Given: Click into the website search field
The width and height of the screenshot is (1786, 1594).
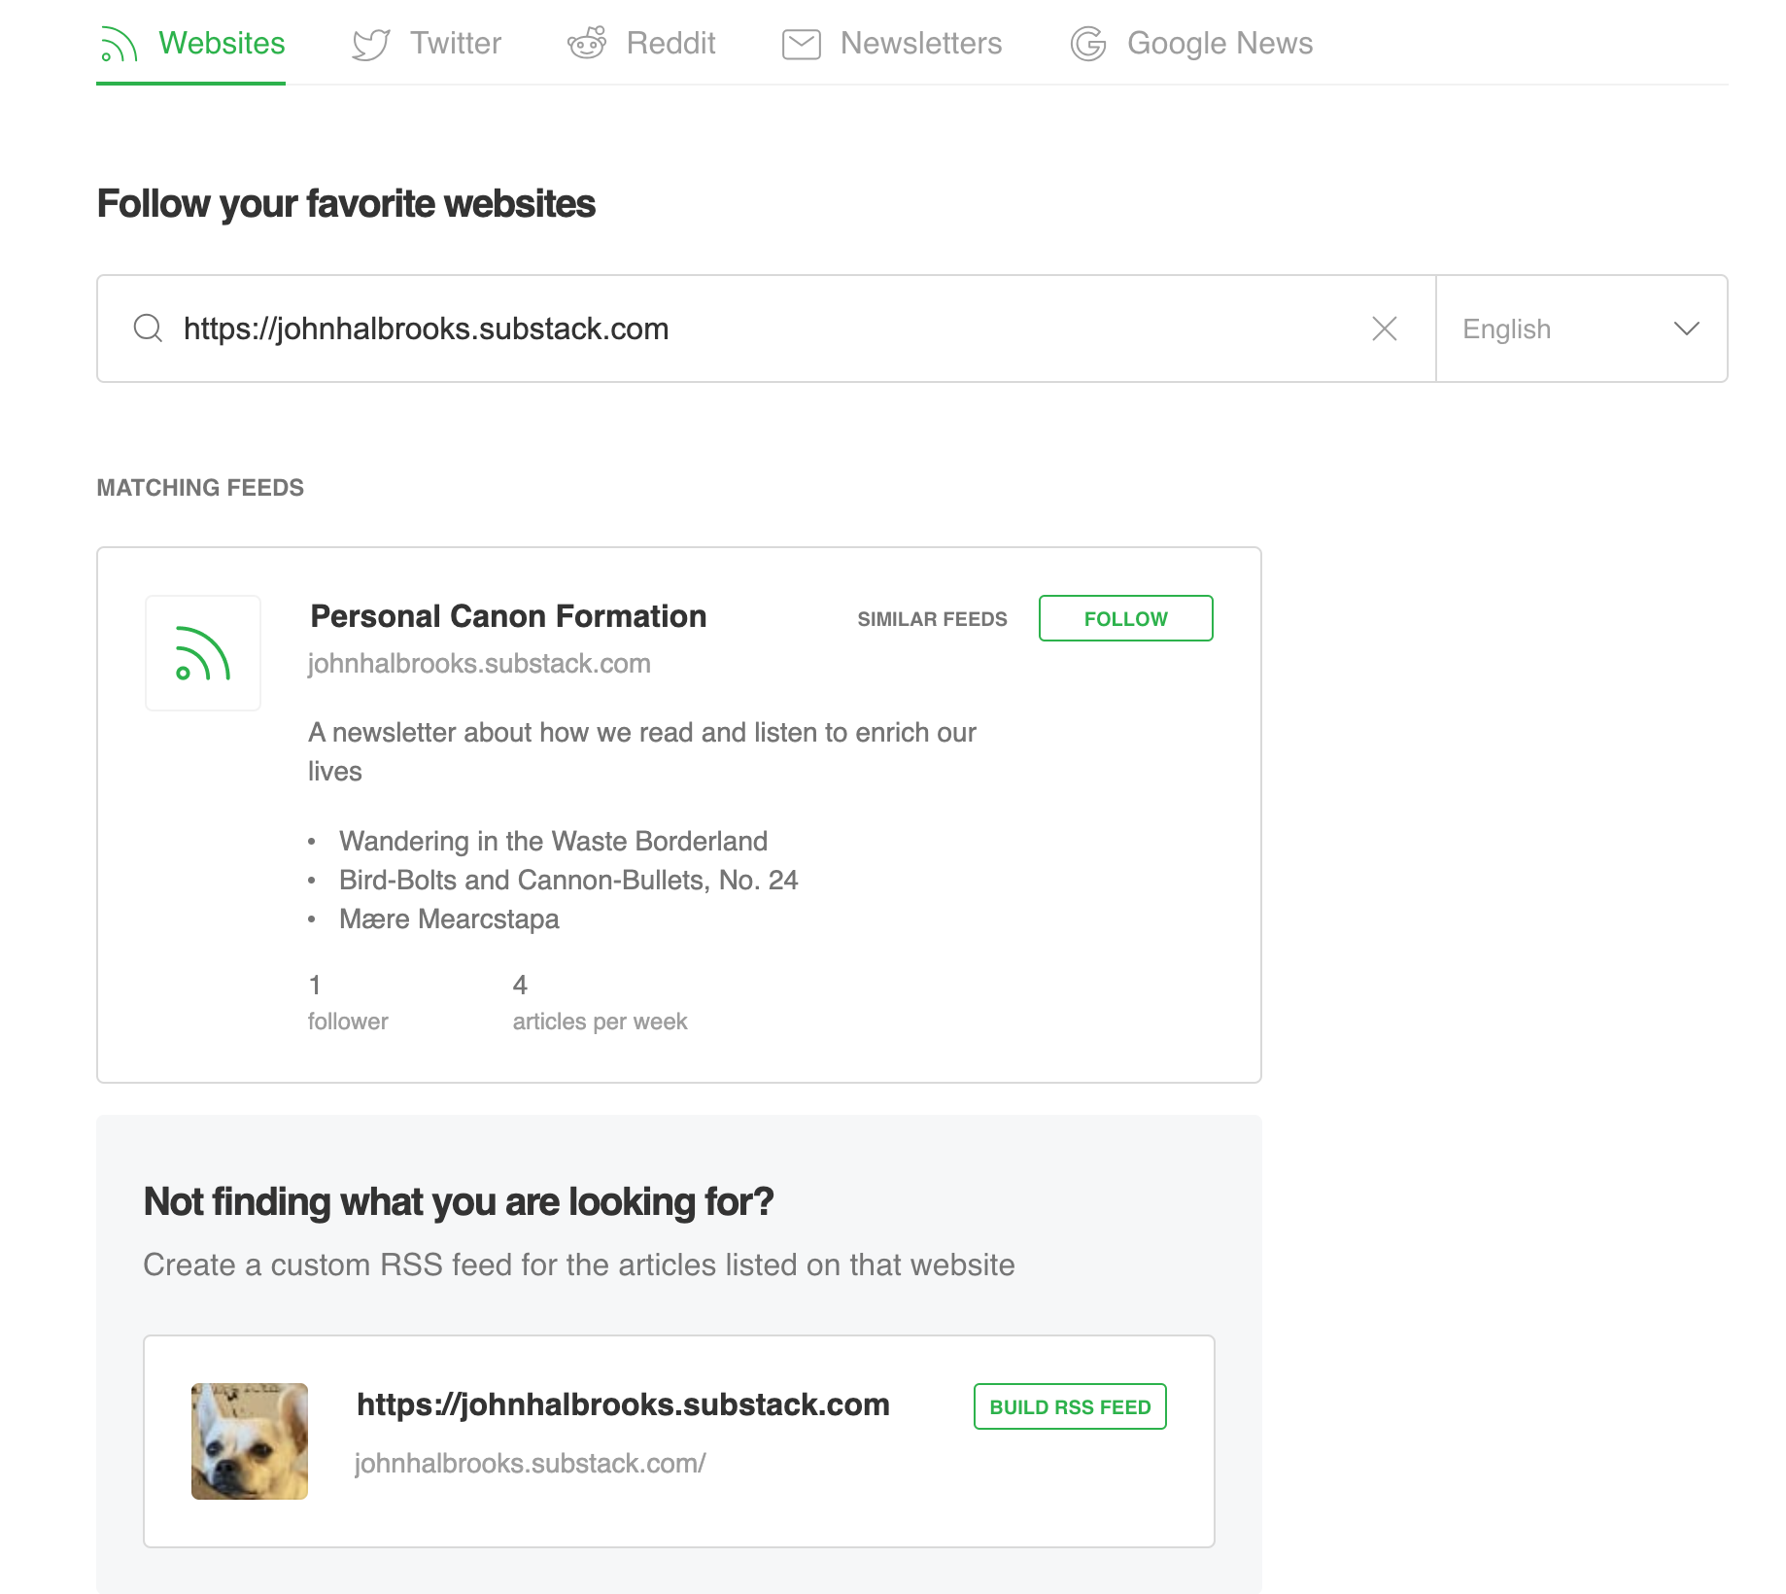Looking at the screenshot, I should [766, 329].
